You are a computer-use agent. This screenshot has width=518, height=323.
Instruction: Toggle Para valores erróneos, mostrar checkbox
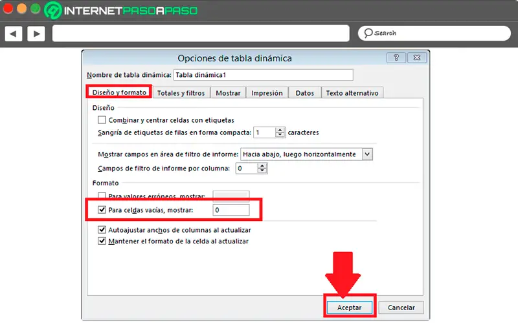(x=102, y=195)
